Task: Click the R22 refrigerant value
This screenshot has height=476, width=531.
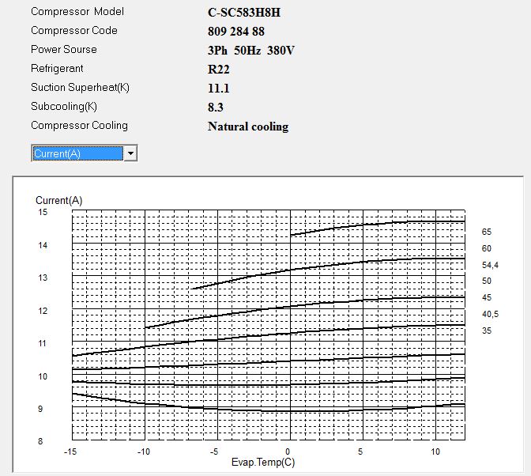Action: 219,70
